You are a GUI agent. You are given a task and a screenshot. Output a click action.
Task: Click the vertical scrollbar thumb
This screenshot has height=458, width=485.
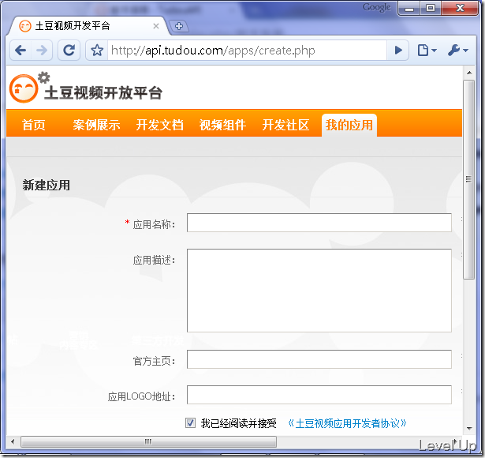[x=469, y=179]
